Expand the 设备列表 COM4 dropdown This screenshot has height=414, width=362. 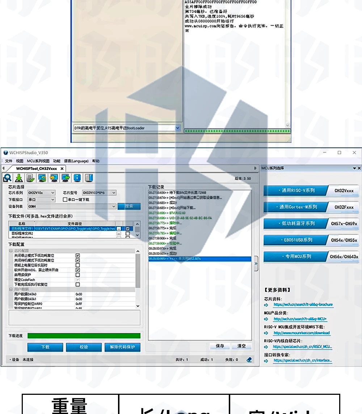pyautogui.click(x=72, y=206)
